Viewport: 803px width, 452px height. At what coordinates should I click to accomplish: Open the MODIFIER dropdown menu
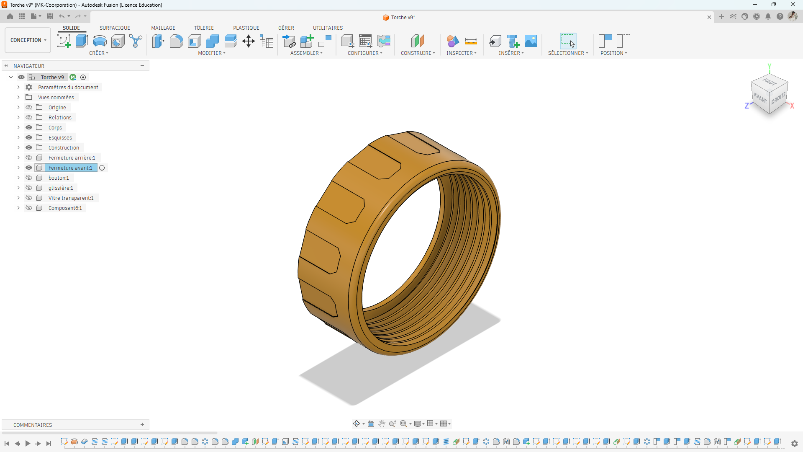[x=212, y=53]
